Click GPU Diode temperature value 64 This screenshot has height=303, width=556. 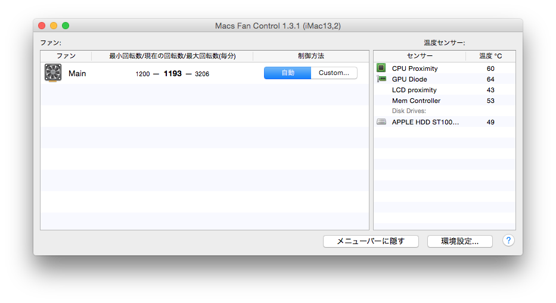pyautogui.click(x=490, y=79)
